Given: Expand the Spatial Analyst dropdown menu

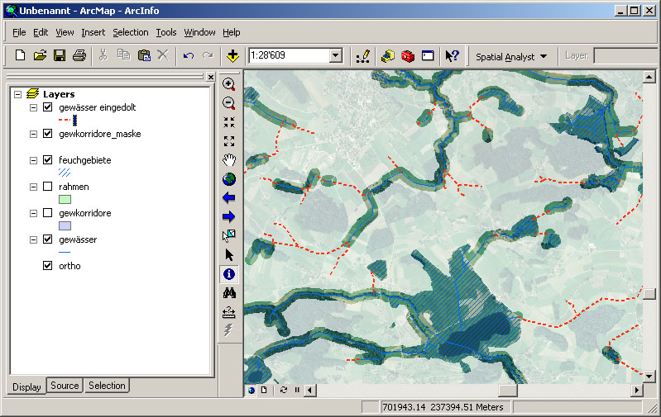Looking at the screenshot, I should tap(544, 56).
